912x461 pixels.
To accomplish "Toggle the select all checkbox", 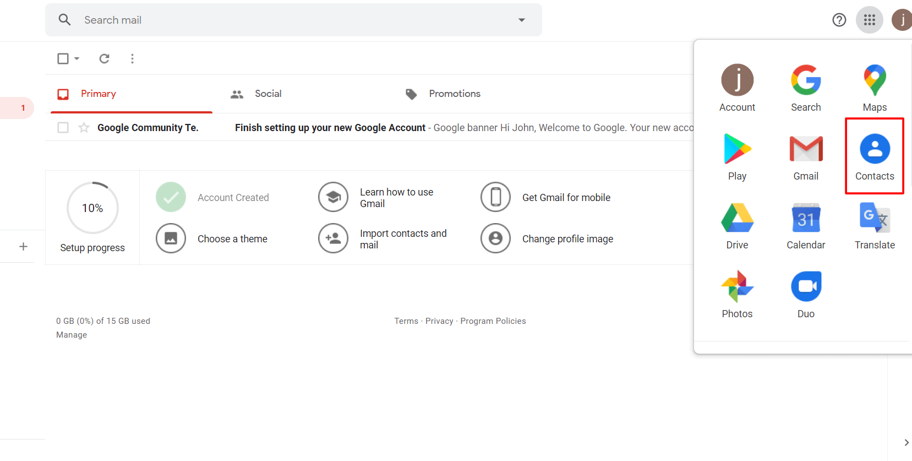I will click(63, 58).
